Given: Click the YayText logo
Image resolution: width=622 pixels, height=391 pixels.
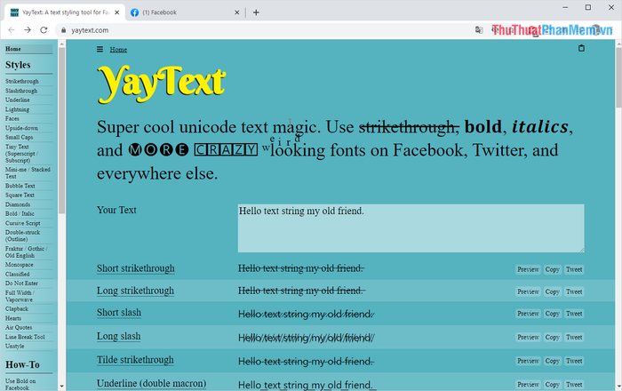Looking at the screenshot, I should pyautogui.click(x=162, y=84).
